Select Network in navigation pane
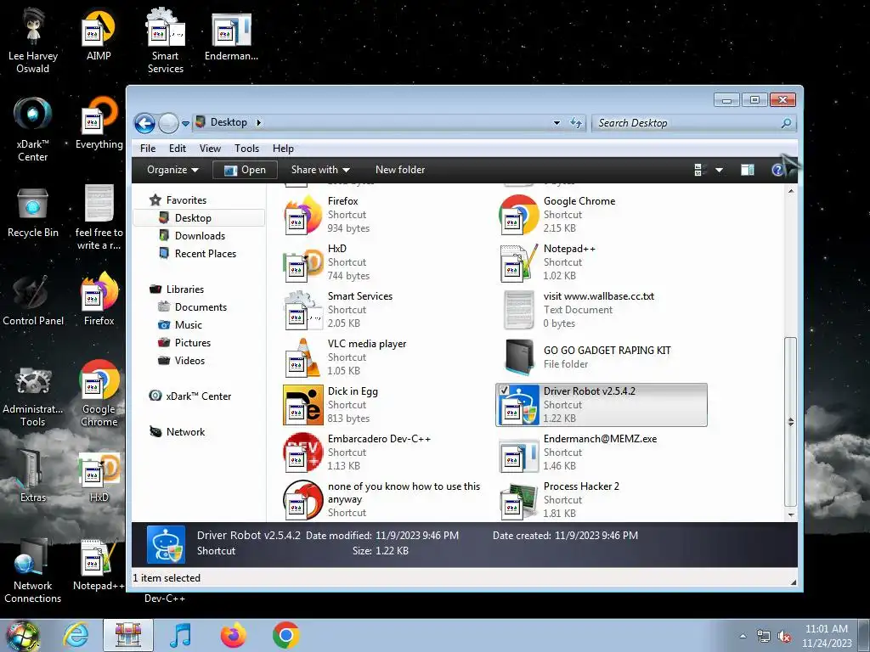The height and width of the screenshot is (652, 870). click(x=185, y=431)
